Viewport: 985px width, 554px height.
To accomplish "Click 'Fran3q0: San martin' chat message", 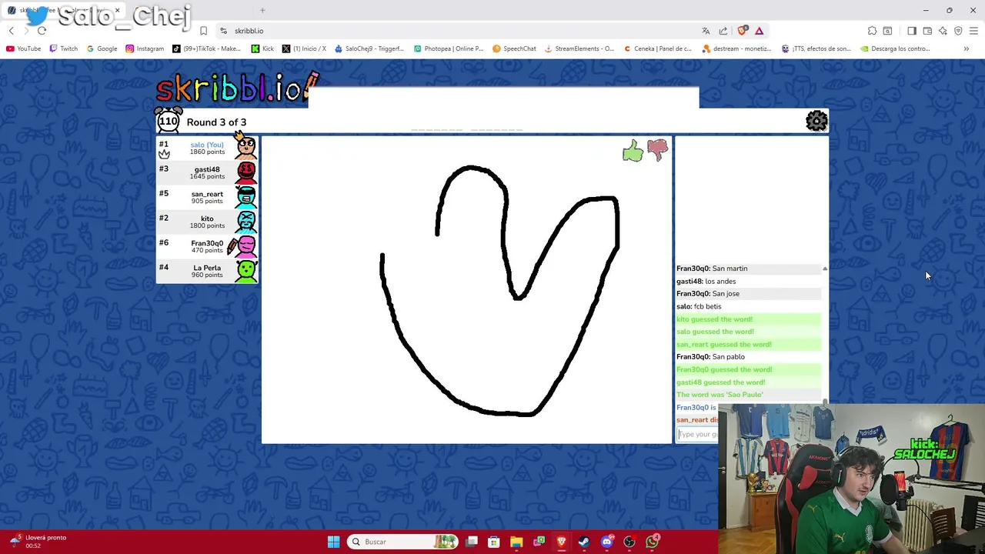I will point(712,269).
